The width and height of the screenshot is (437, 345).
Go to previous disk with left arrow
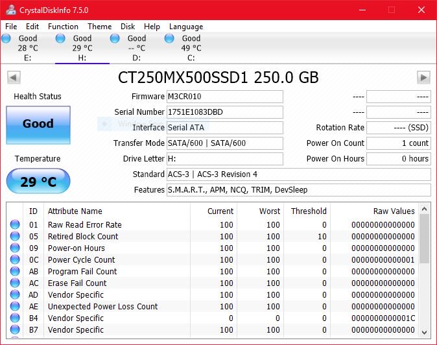coord(14,77)
